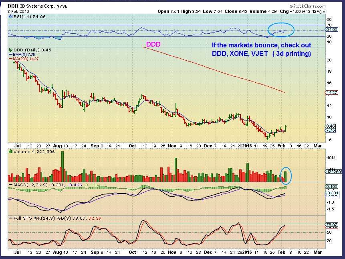Click the 70 overbought level on the RSI axis
345x259 pixels.
(329, 25)
